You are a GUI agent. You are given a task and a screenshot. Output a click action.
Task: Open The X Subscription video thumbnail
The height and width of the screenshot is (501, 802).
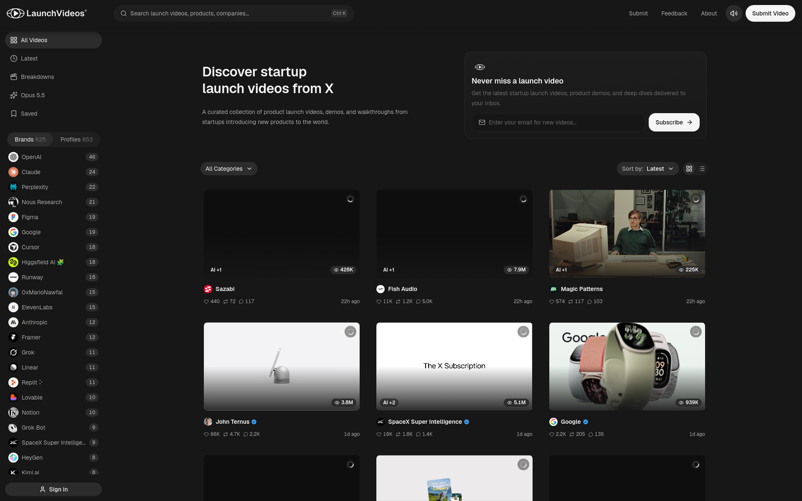tap(454, 366)
